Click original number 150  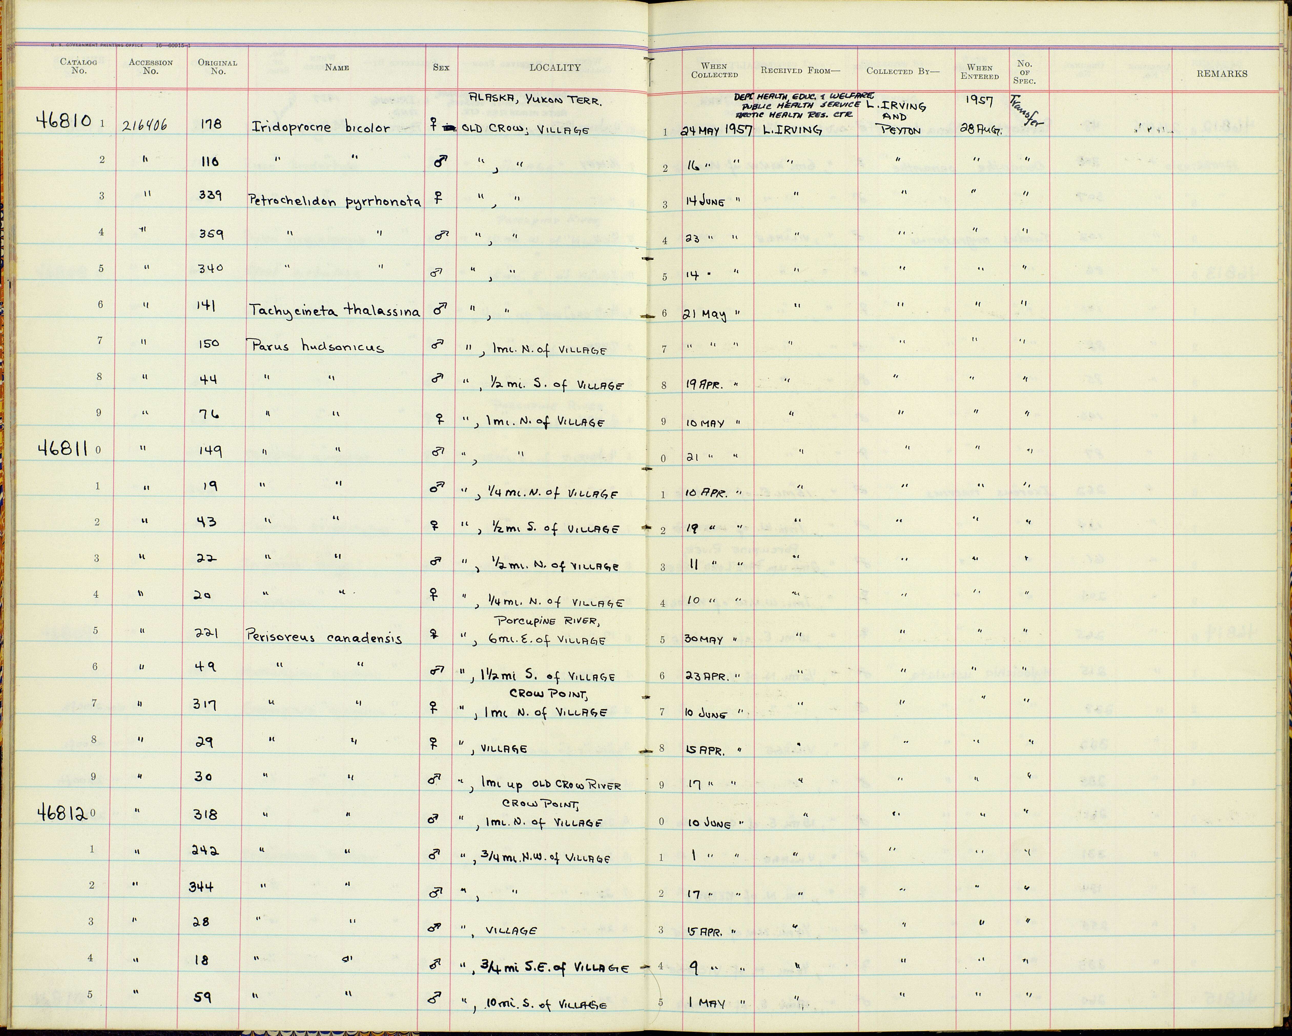209,344
